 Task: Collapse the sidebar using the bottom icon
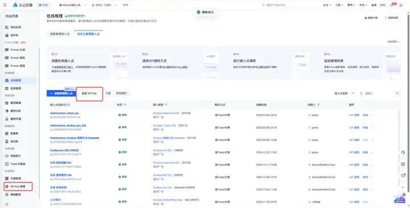pyautogui.click(x=7, y=204)
